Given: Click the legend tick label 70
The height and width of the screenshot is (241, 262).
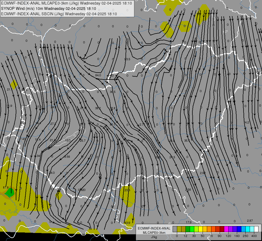Looking at the screenshot, I should tap(211, 236).
